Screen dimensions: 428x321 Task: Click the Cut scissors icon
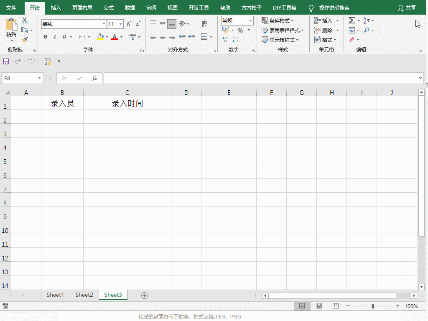pos(25,20)
